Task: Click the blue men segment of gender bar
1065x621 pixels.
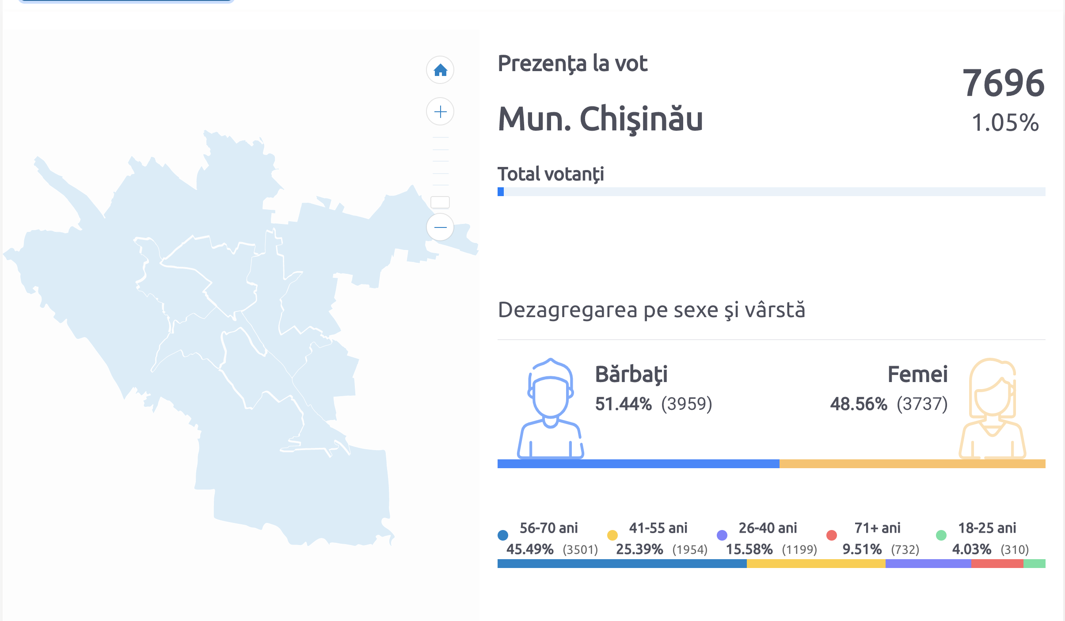Action: 638,464
